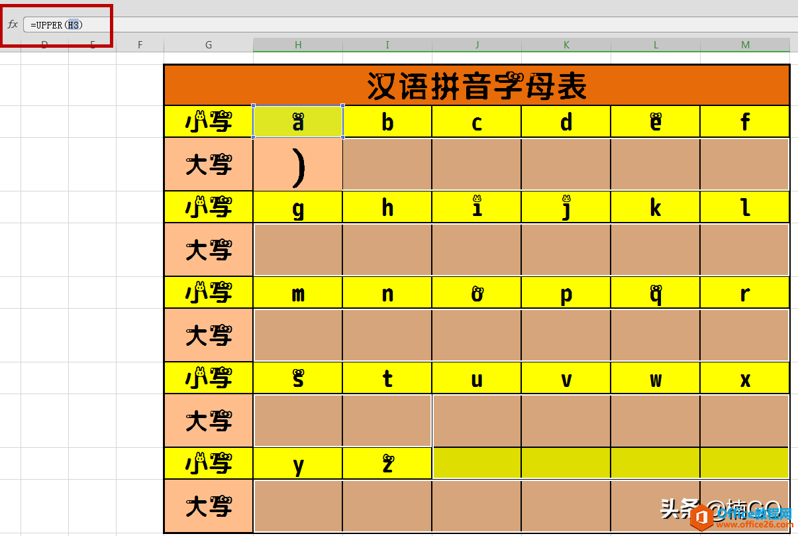Viewport: 798px width, 536px height.
Task: Select the cell containing letter w
Action: pyautogui.click(x=656, y=378)
